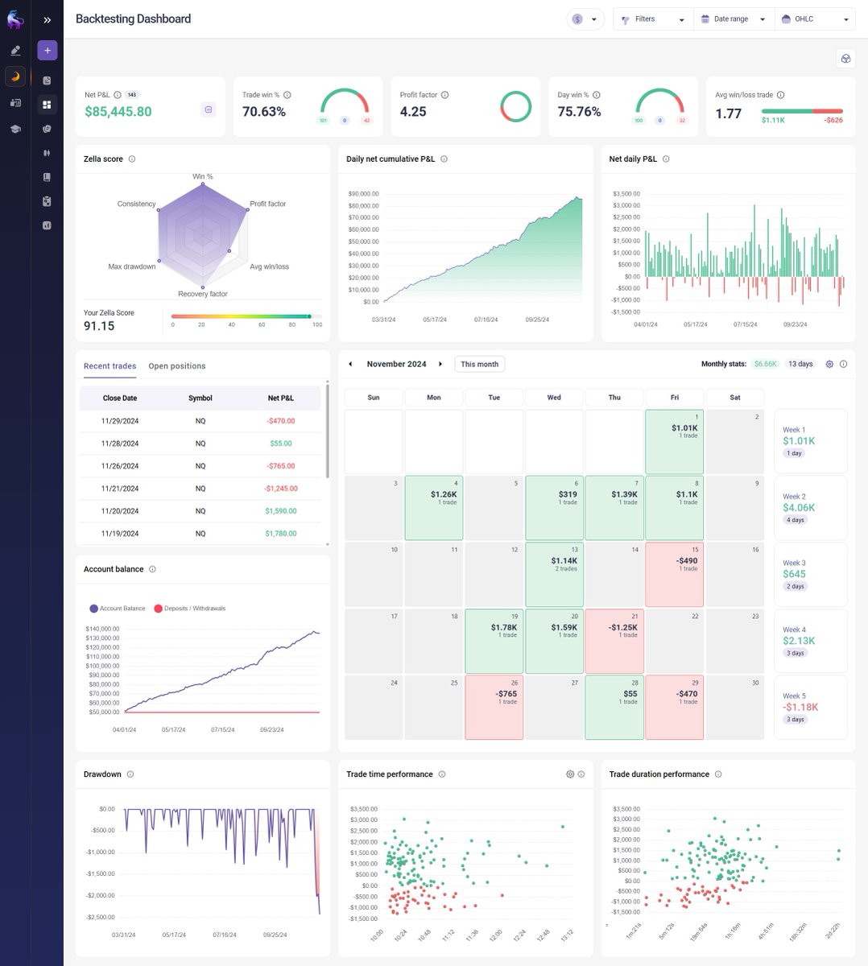The image size is (868, 966).
Task: Click the Account balance info icon
Action: [x=152, y=569]
